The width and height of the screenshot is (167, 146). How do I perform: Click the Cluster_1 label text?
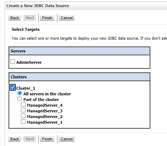(26, 88)
